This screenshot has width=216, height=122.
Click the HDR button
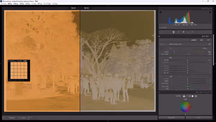pos(208,40)
